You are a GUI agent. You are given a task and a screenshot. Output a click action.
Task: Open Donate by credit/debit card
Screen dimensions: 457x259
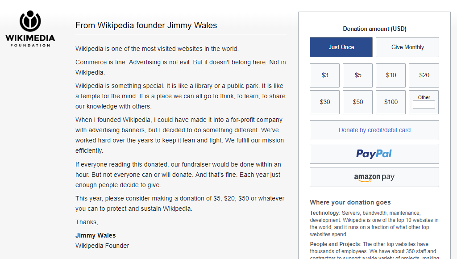click(374, 130)
